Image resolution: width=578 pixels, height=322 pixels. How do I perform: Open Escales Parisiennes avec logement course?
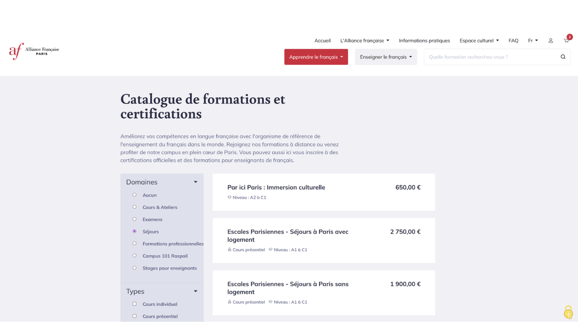coord(288,236)
